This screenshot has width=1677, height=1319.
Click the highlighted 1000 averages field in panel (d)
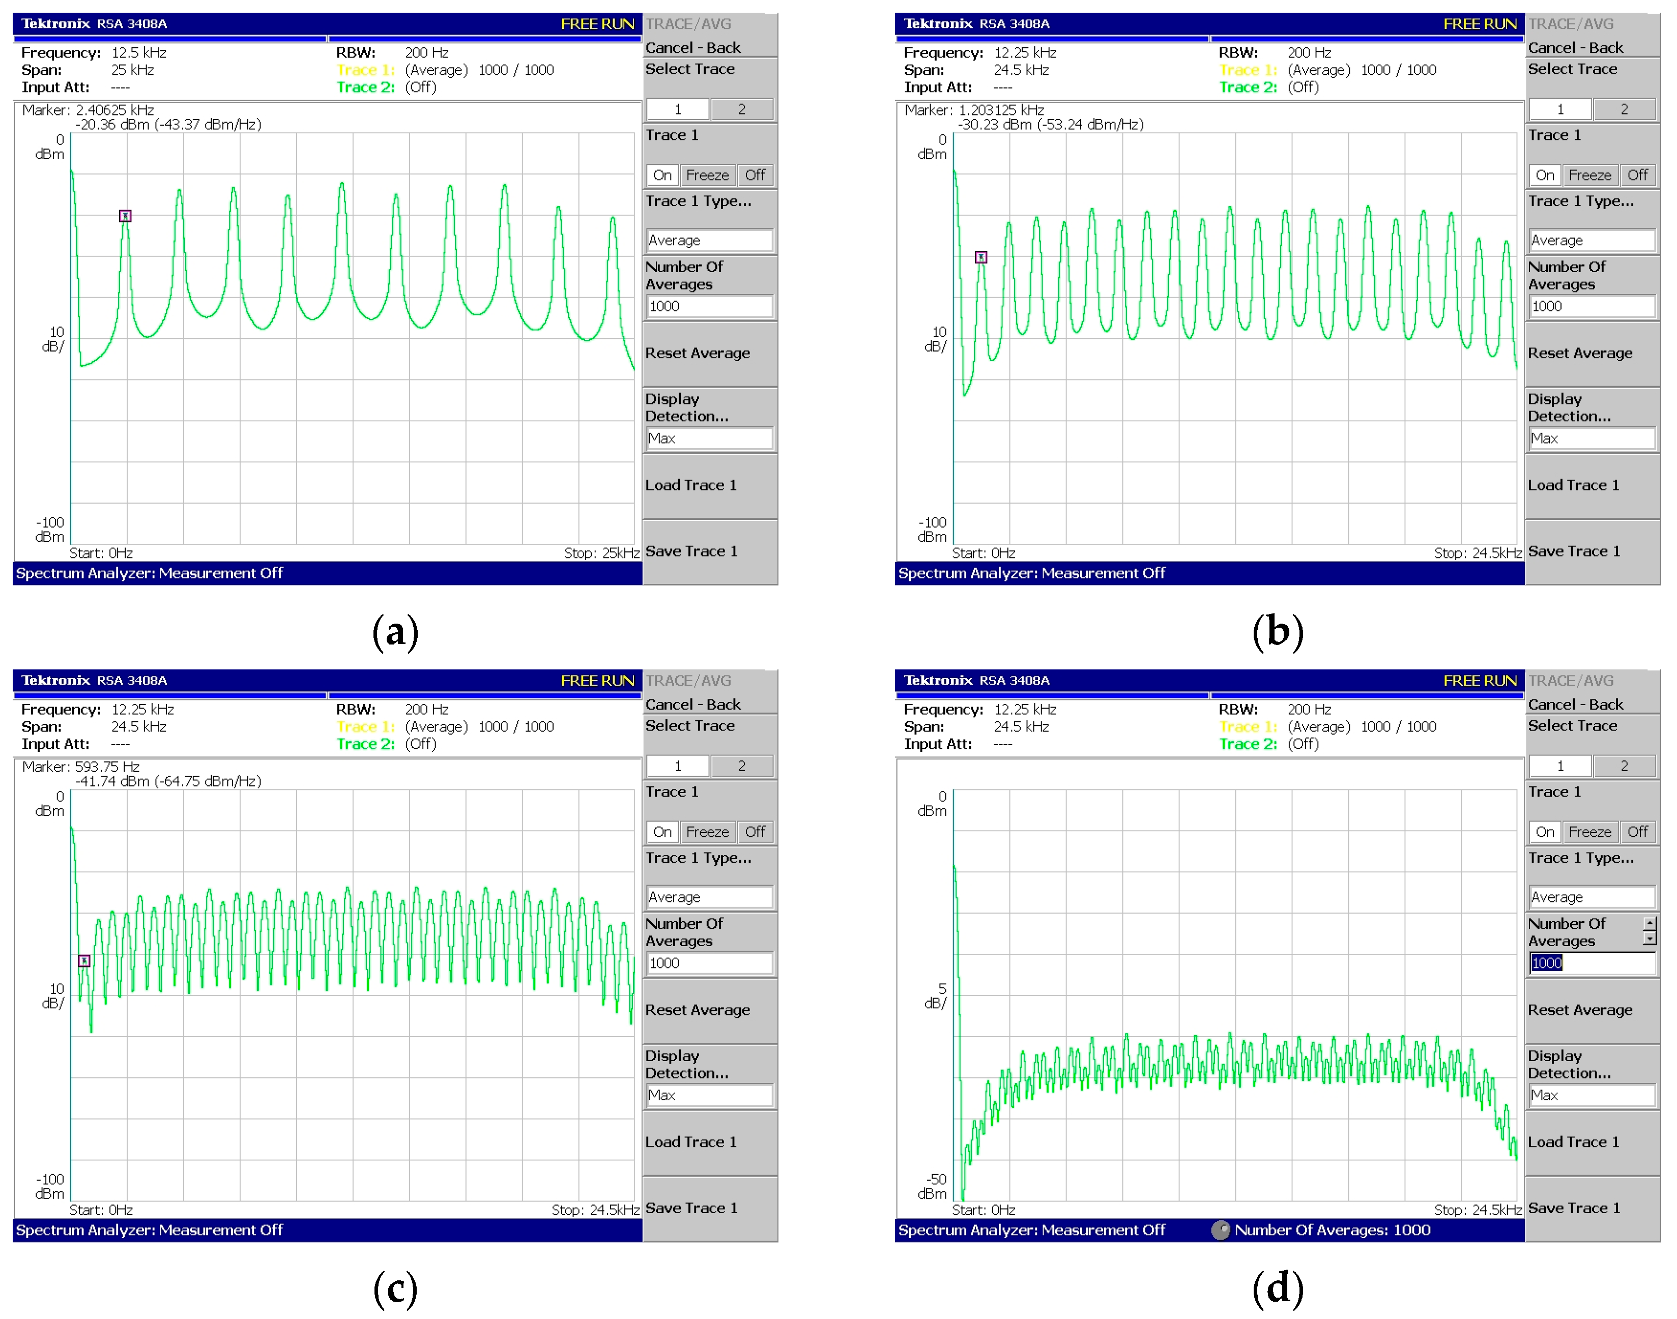click(1547, 963)
